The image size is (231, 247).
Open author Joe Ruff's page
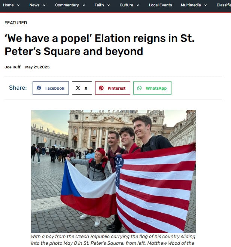[12, 67]
